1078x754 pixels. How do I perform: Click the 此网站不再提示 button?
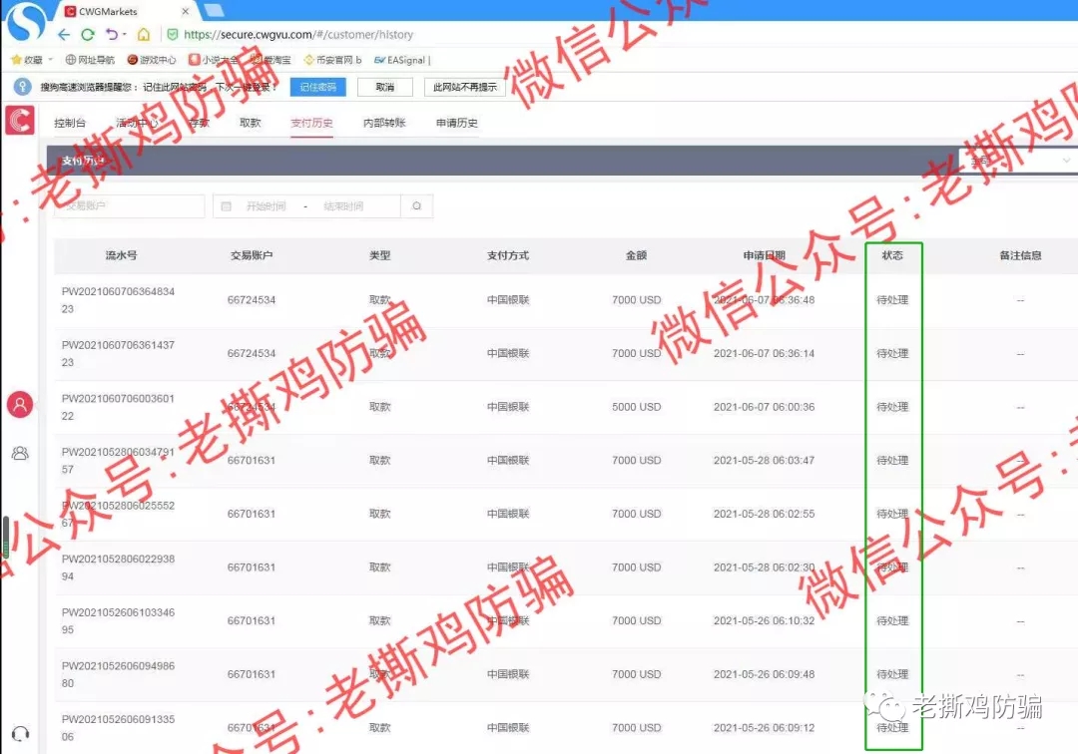[x=465, y=87]
